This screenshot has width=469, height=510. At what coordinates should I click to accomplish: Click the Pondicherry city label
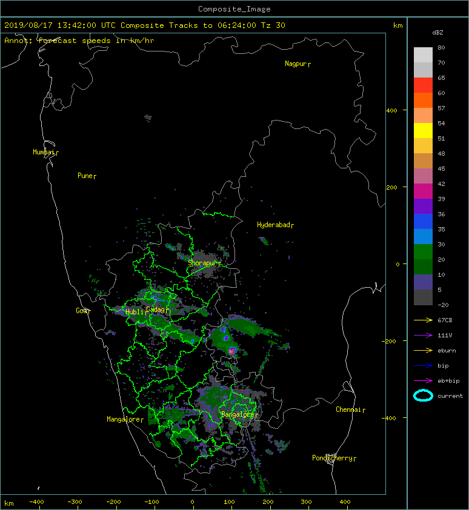332,458
